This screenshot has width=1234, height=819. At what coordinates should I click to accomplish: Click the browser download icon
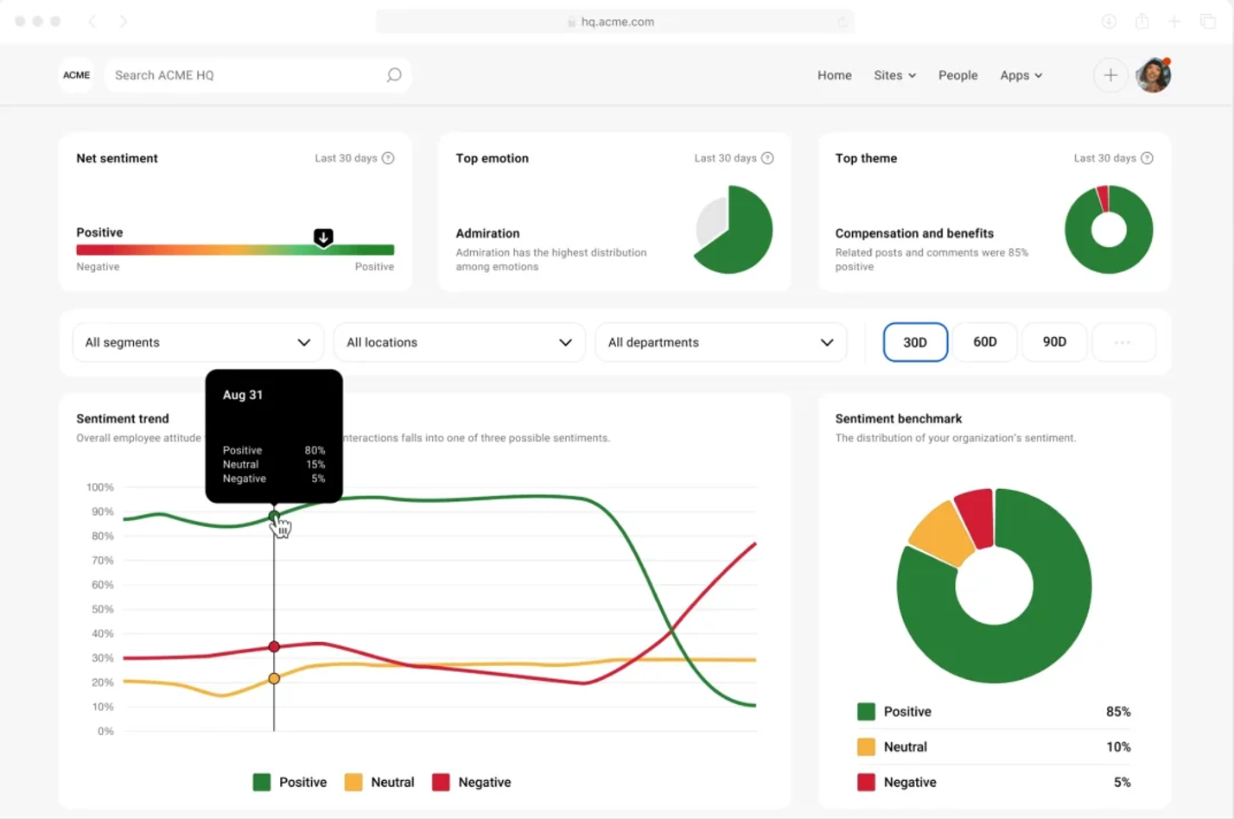coord(1110,21)
